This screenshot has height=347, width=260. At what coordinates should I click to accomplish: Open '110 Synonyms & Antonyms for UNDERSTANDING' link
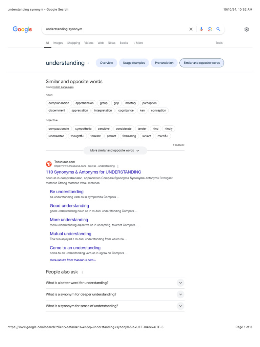[x=93, y=172]
